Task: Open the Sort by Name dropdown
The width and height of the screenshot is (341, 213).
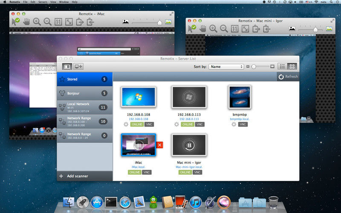Action: click(x=226, y=67)
